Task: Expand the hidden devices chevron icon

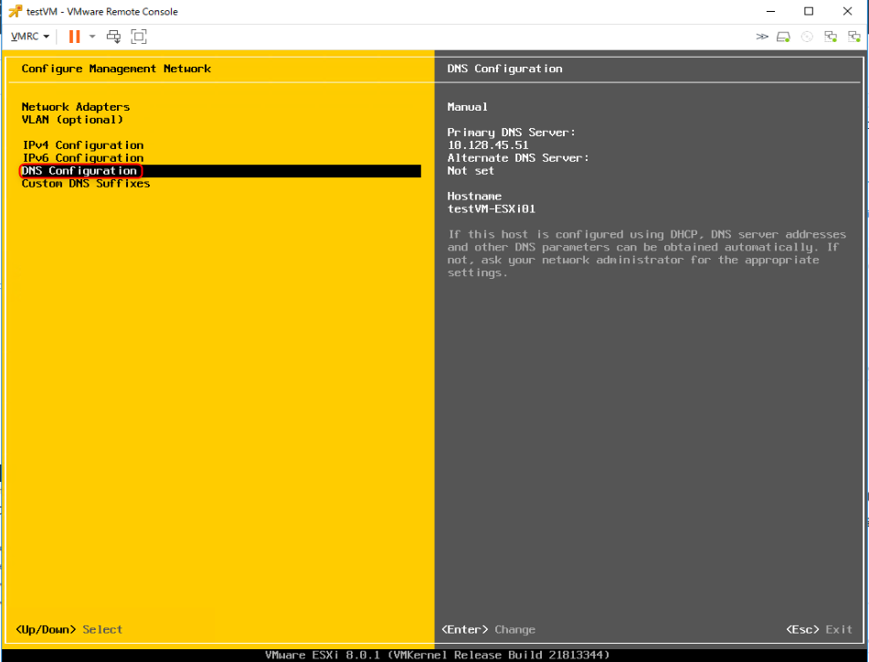Action: (x=762, y=37)
